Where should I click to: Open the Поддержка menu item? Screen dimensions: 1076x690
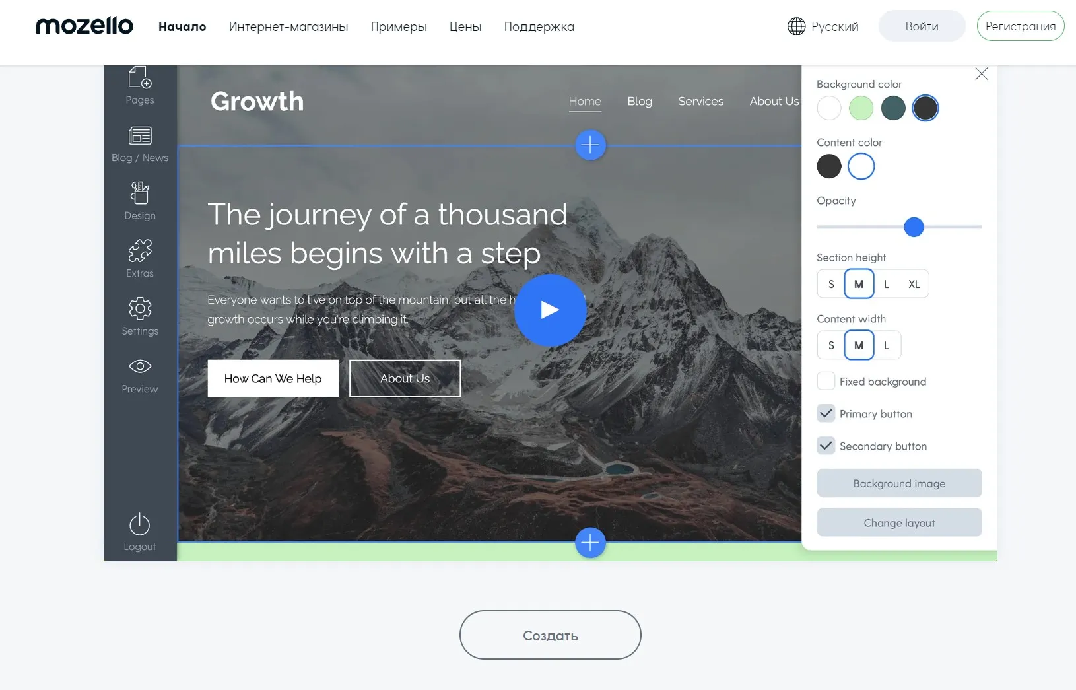coord(539,27)
